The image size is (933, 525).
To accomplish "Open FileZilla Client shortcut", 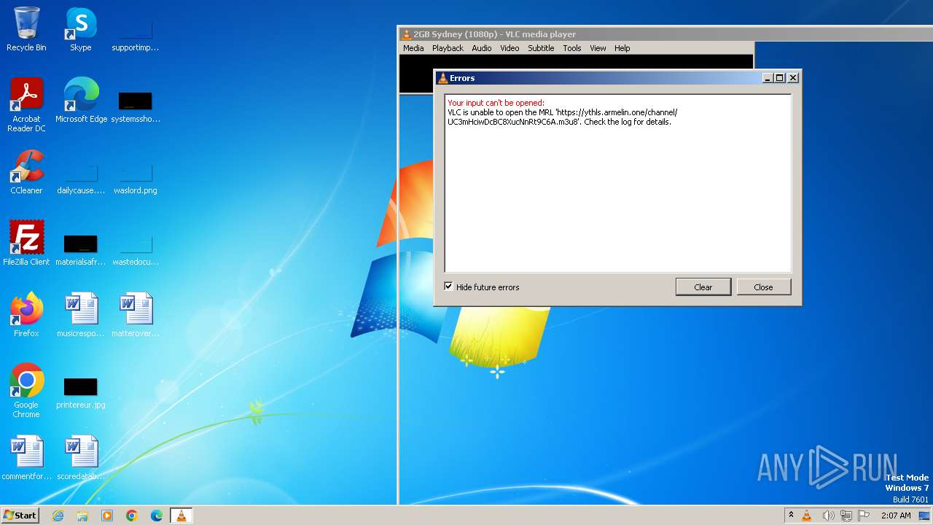I will (x=26, y=244).
